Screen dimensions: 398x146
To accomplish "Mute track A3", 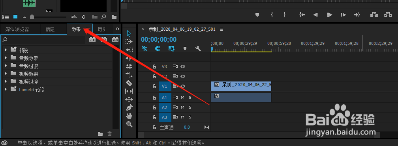I will pyautogui.click(x=182, y=117).
